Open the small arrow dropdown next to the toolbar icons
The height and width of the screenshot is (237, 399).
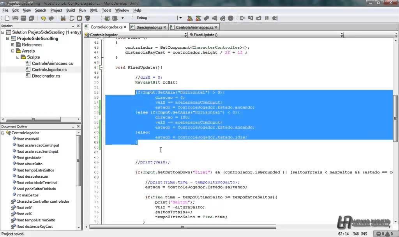[x=123, y=18]
